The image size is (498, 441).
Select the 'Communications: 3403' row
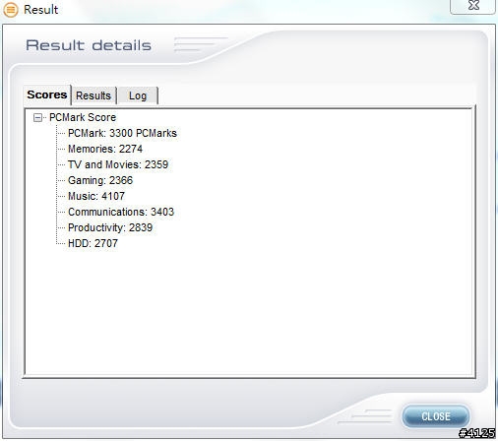point(121,212)
